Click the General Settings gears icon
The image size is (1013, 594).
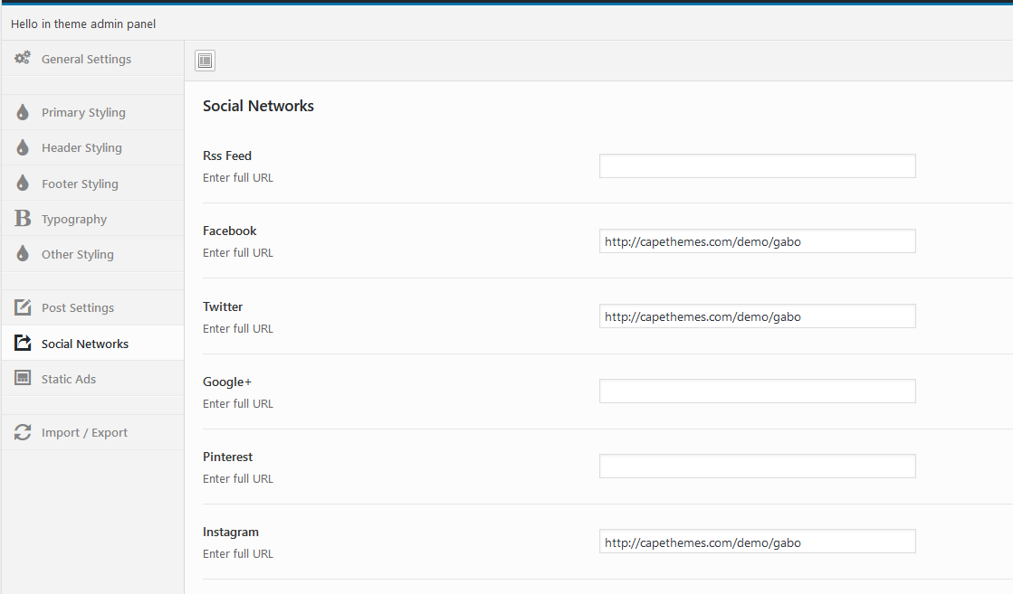tap(23, 59)
